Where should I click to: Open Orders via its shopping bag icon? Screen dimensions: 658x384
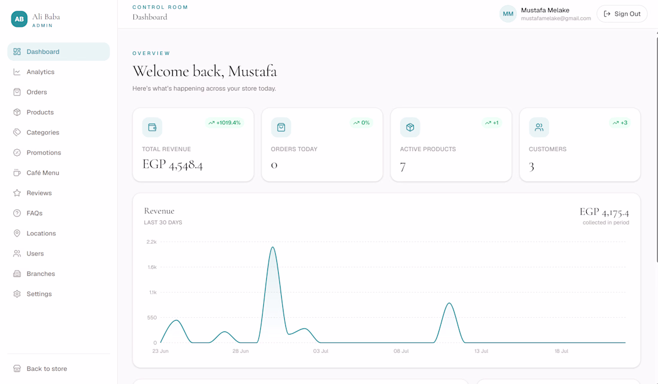pos(17,92)
